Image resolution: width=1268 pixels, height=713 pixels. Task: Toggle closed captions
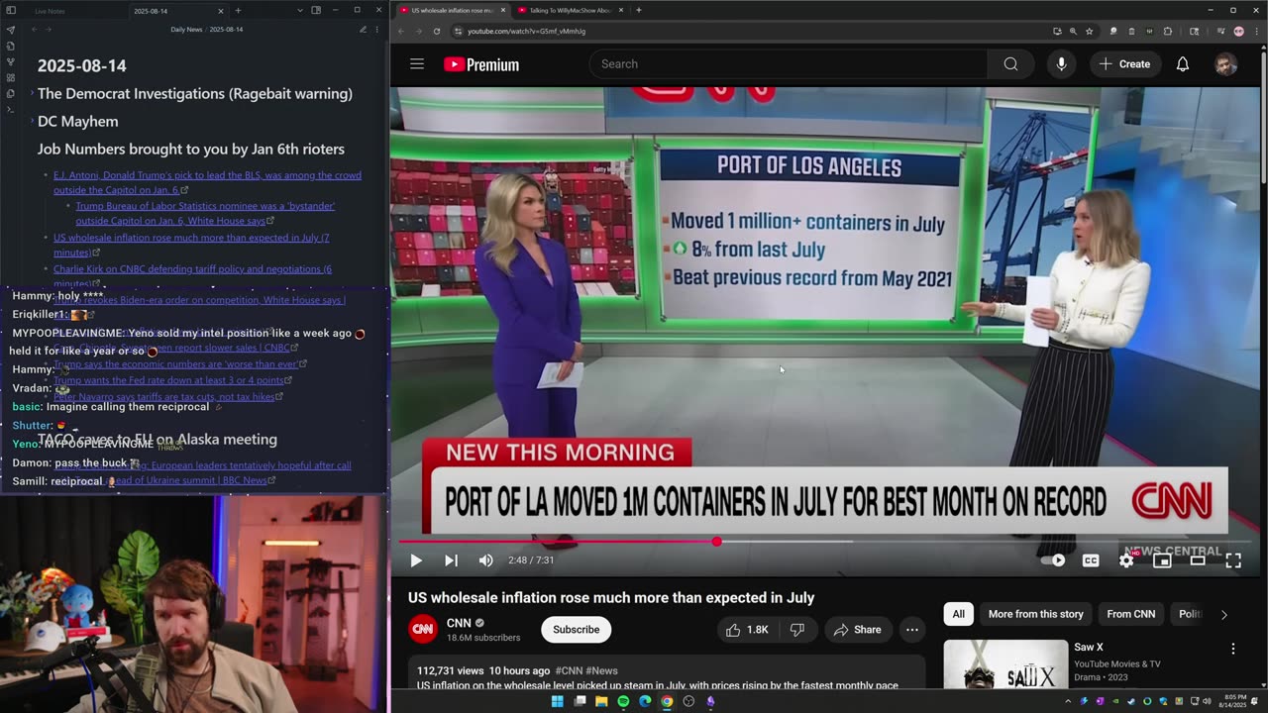[x=1091, y=560]
